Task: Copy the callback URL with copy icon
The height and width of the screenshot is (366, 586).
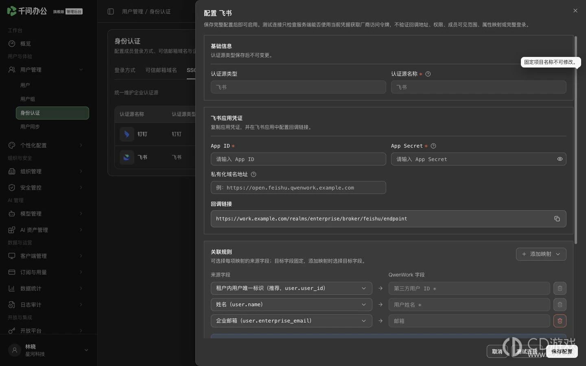Action: (557, 219)
